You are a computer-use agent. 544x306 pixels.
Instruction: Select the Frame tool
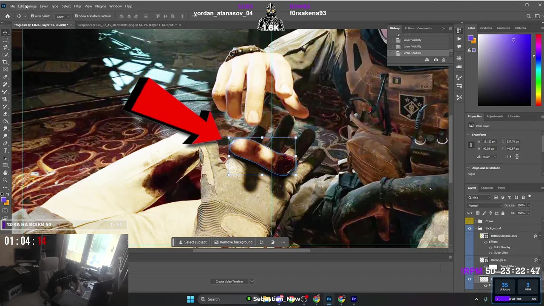pos(6,69)
